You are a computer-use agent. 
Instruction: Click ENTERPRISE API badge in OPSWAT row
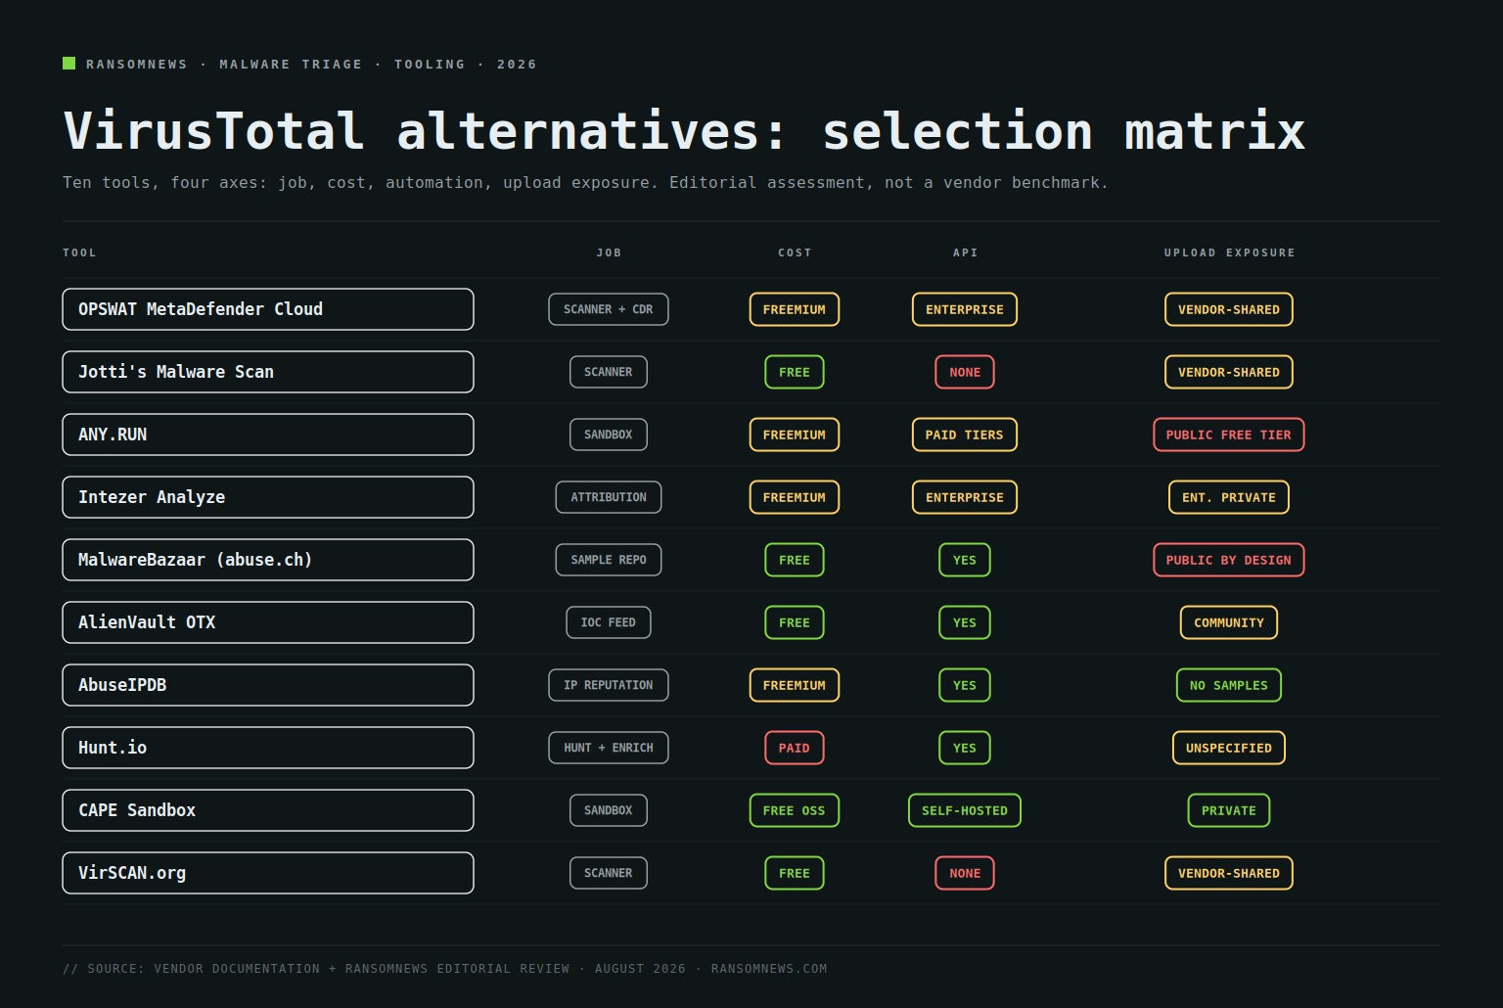965,309
